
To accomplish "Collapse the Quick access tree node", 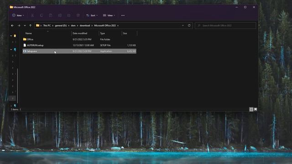I will [11, 36].
